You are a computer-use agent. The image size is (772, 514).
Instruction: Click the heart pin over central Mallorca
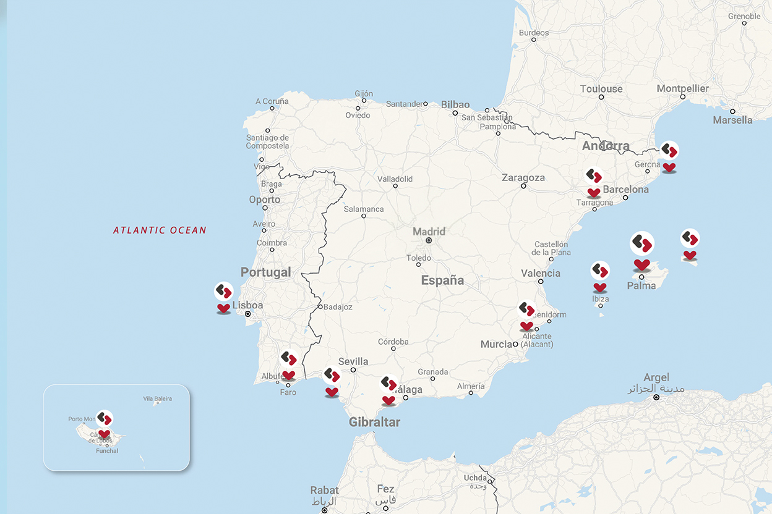coord(641,264)
